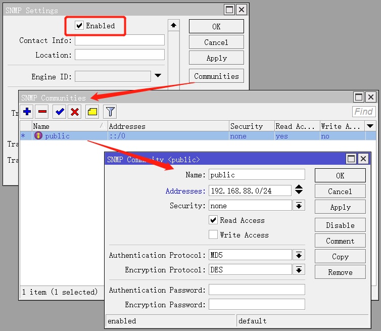381x331 pixels.
Task: Open Communities from SNMP Settings
Action: (216, 76)
